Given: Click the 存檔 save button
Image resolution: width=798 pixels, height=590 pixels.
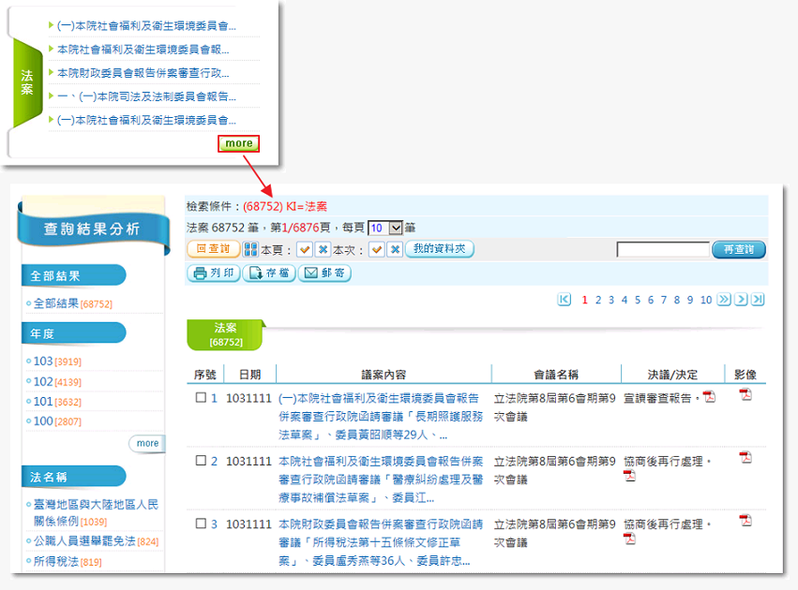Looking at the screenshot, I should point(268,273).
